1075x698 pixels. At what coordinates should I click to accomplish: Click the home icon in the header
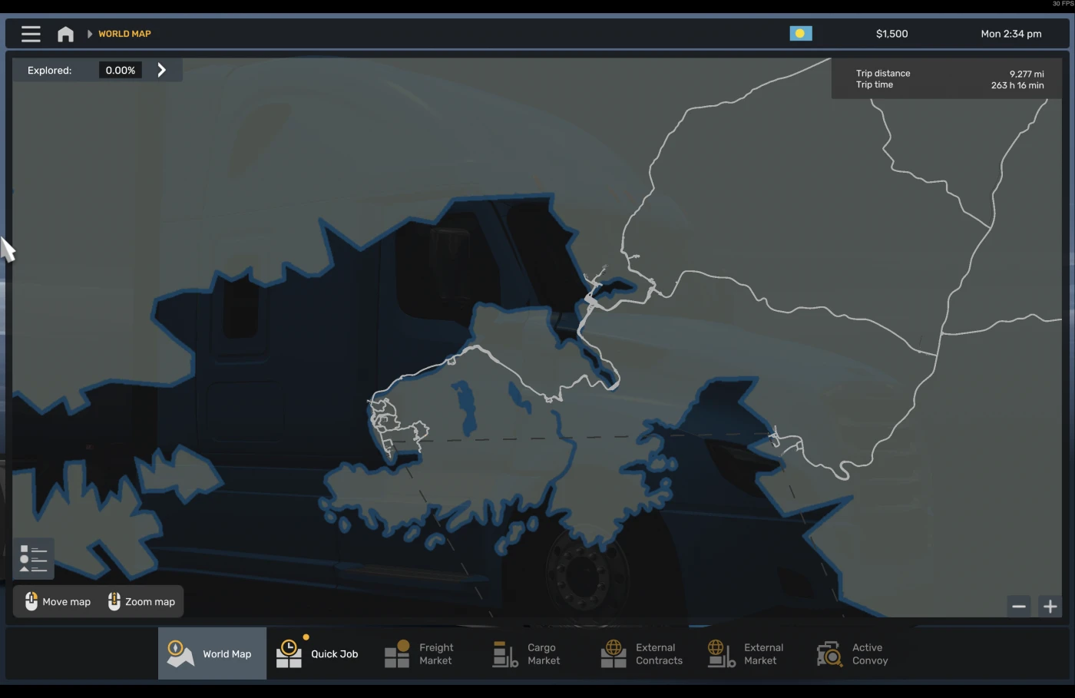pyautogui.click(x=65, y=33)
